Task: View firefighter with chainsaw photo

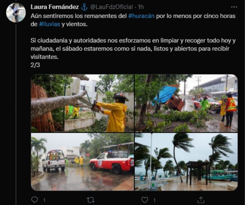Action: click(82, 103)
